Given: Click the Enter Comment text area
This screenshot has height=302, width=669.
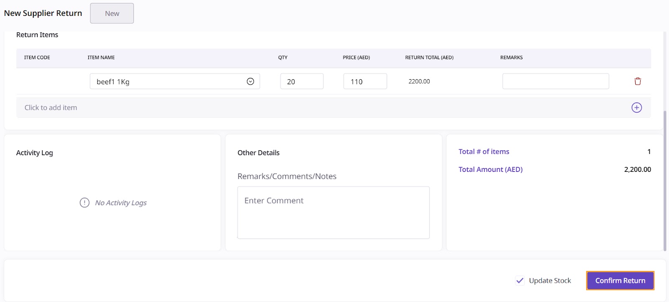Looking at the screenshot, I should click(333, 212).
